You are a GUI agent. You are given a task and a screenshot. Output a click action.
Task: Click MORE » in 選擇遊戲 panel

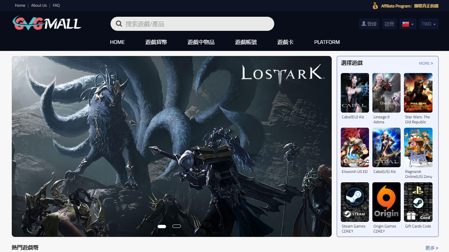(x=426, y=63)
